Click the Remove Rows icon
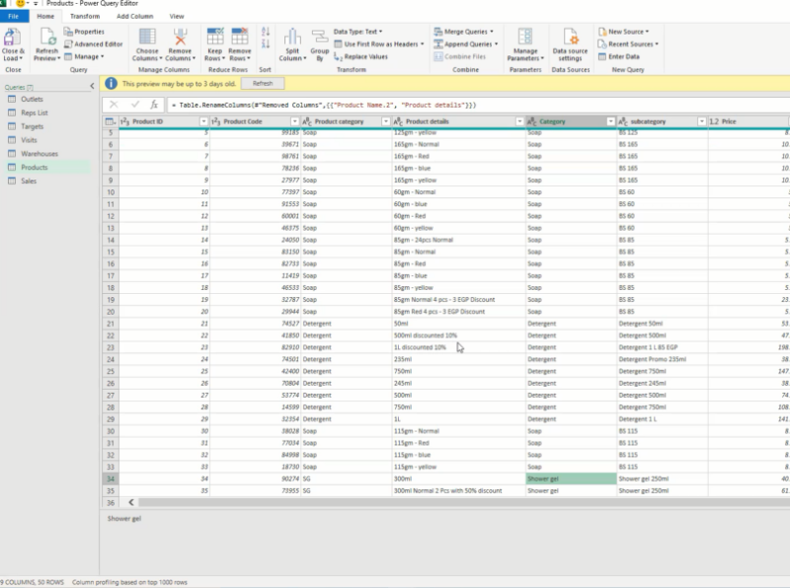Screen dimensions: 790x588 pos(239,37)
